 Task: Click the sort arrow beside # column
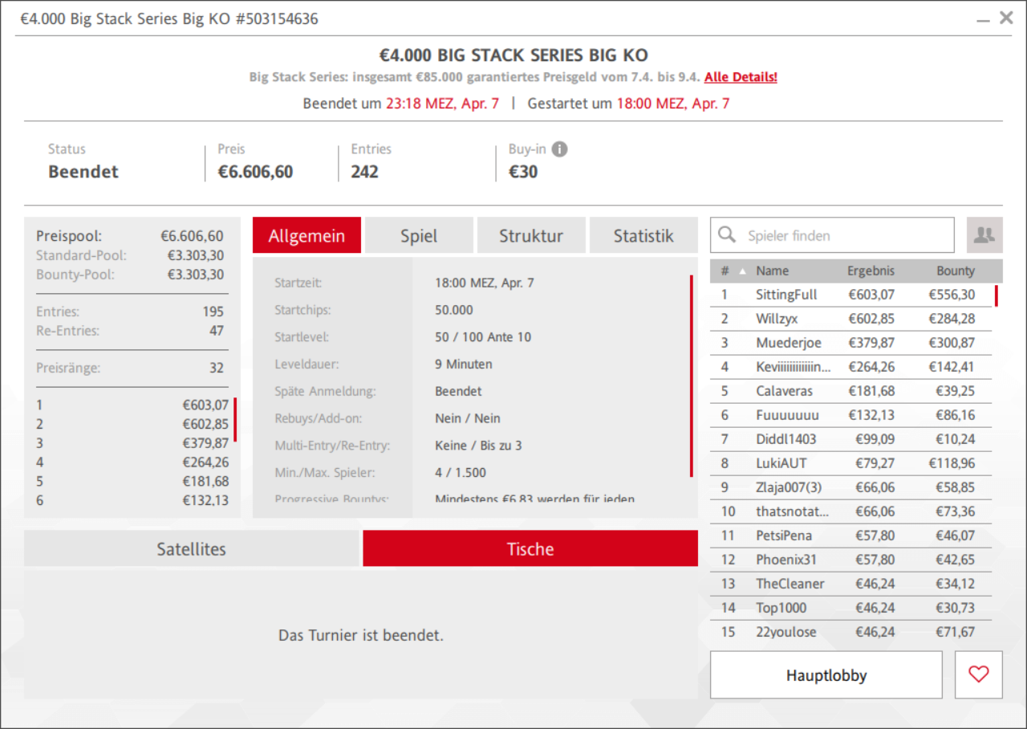tap(742, 271)
